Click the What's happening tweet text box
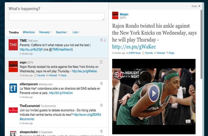This screenshot has width=208, height=136. (x=56, y=17)
